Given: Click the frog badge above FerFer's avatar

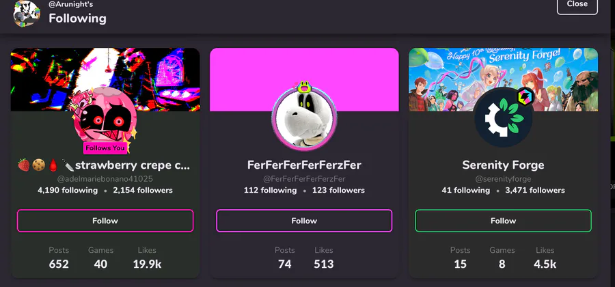Looking at the screenshot, I should tap(303, 87).
